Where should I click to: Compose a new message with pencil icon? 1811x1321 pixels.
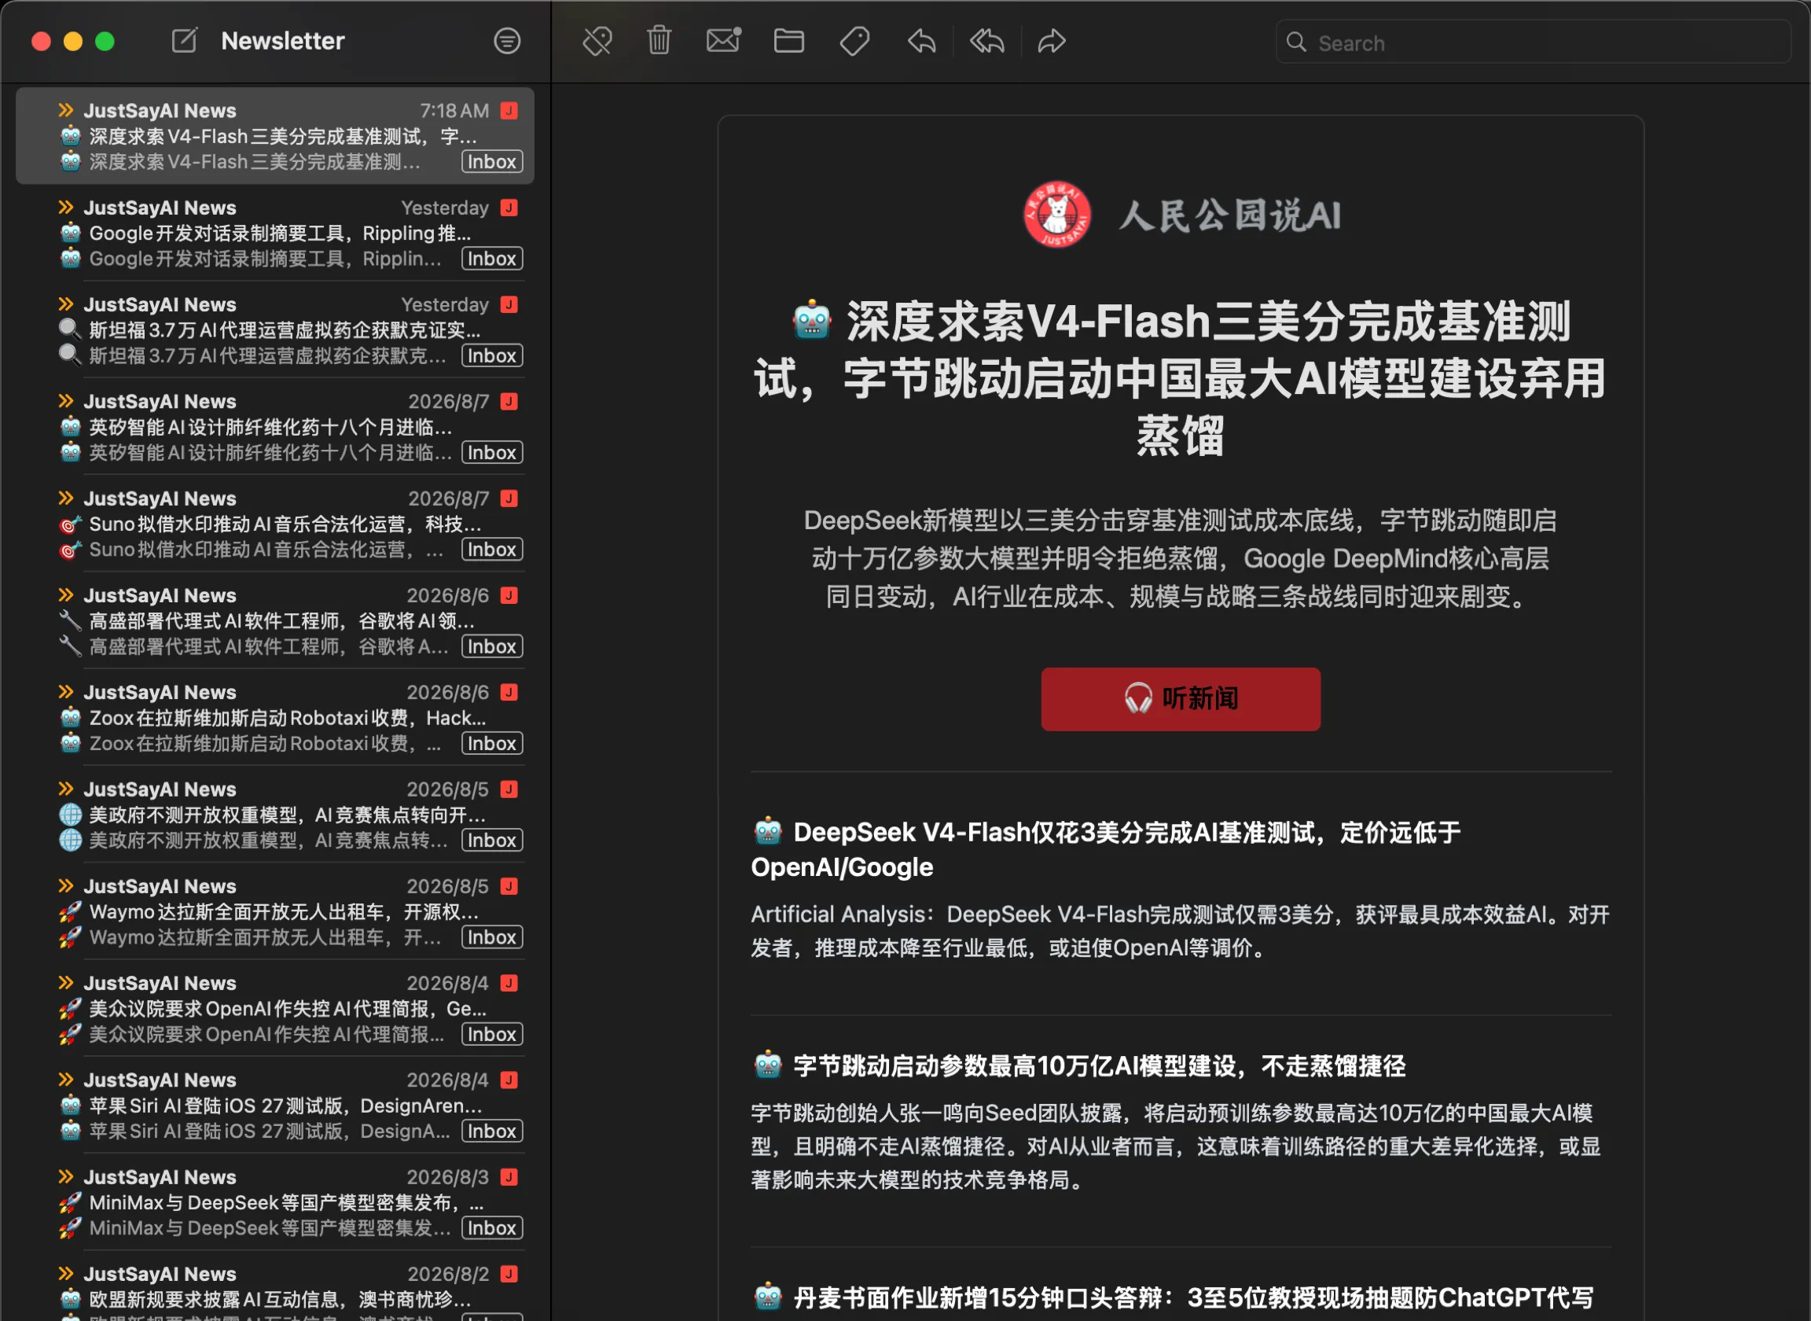(x=185, y=40)
